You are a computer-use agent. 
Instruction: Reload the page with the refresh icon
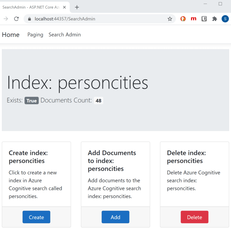click(16, 19)
